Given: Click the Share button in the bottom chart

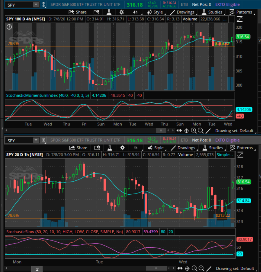Looking at the screenshot, I should click(78, 148).
